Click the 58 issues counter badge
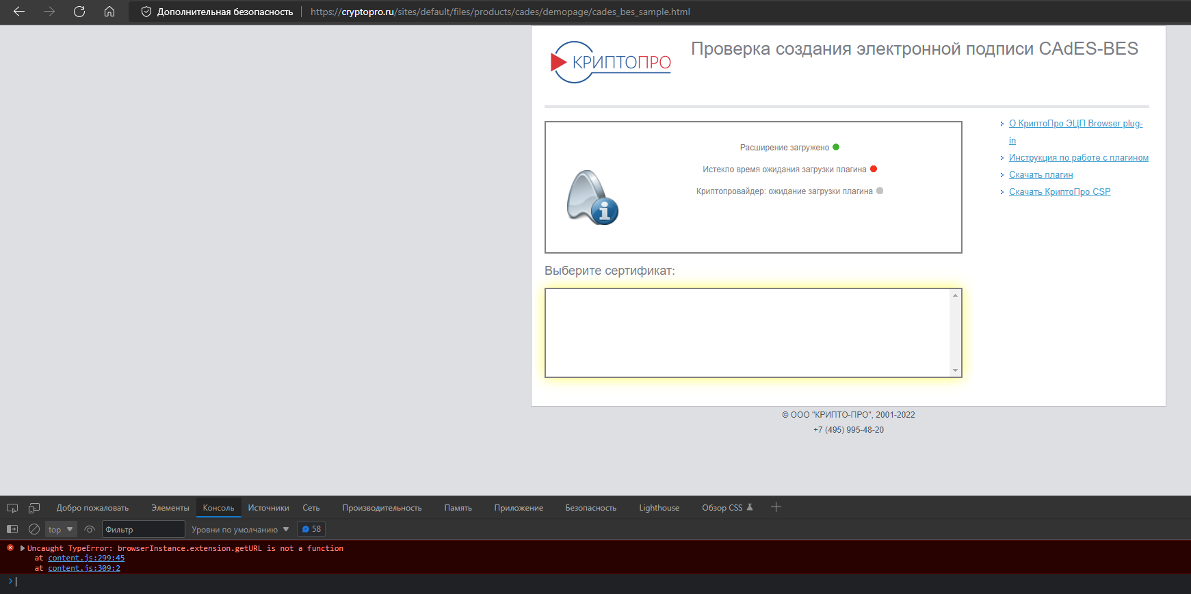The width and height of the screenshot is (1191, 594). (x=311, y=529)
